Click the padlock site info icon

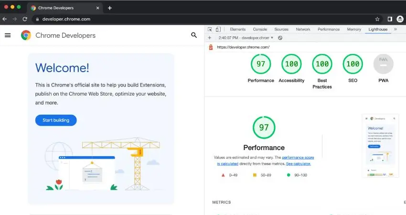[37, 19]
